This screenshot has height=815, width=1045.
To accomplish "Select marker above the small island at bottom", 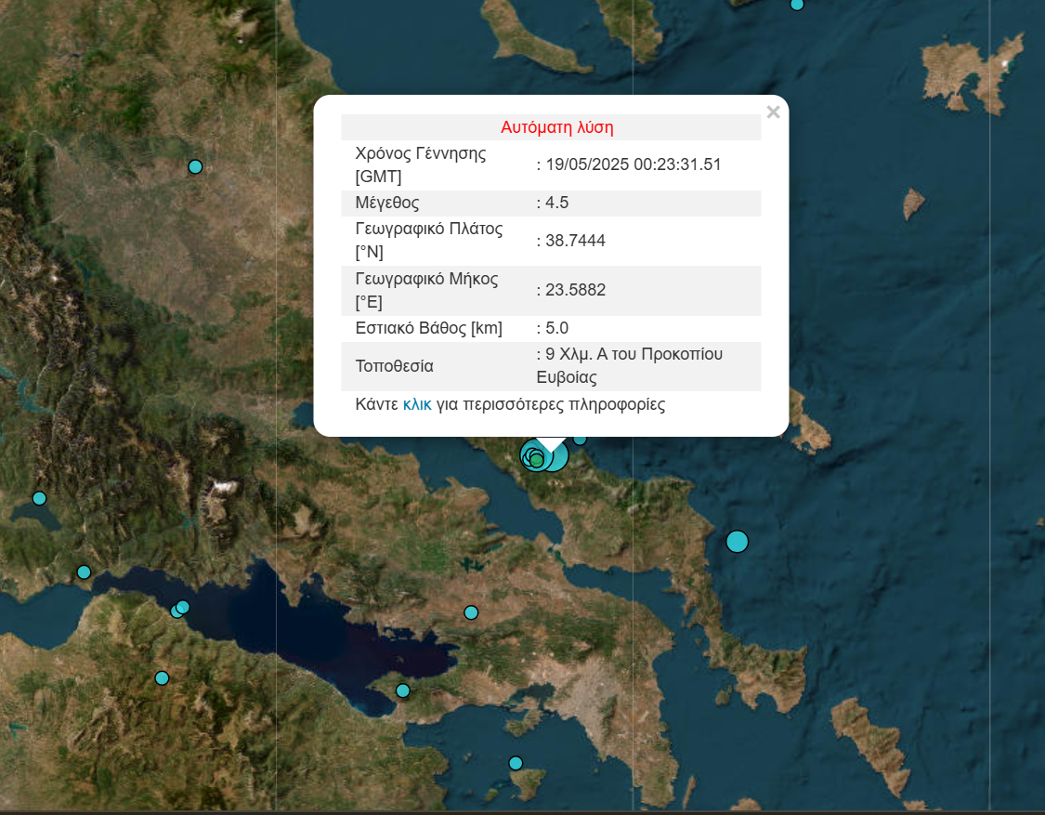I will click(516, 763).
